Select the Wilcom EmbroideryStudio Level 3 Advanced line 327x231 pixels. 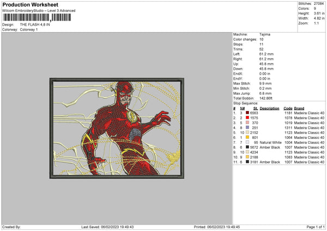click(x=39, y=10)
